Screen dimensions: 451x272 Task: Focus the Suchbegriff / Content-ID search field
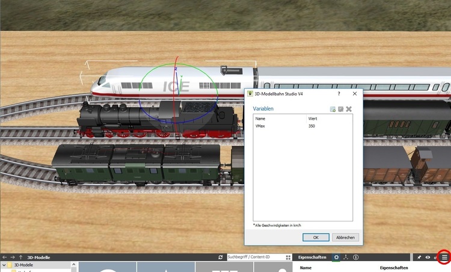(x=256, y=257)
